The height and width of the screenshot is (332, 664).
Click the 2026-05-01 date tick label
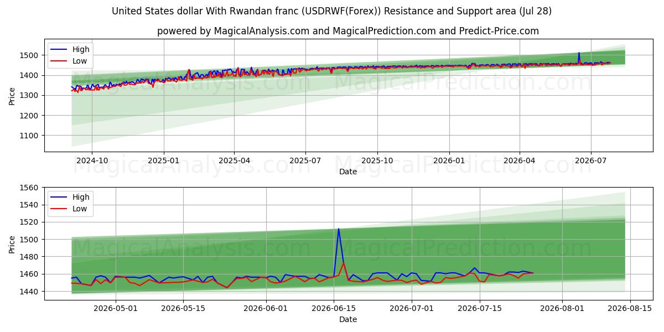pyautogui.click(x=116, y=309)
